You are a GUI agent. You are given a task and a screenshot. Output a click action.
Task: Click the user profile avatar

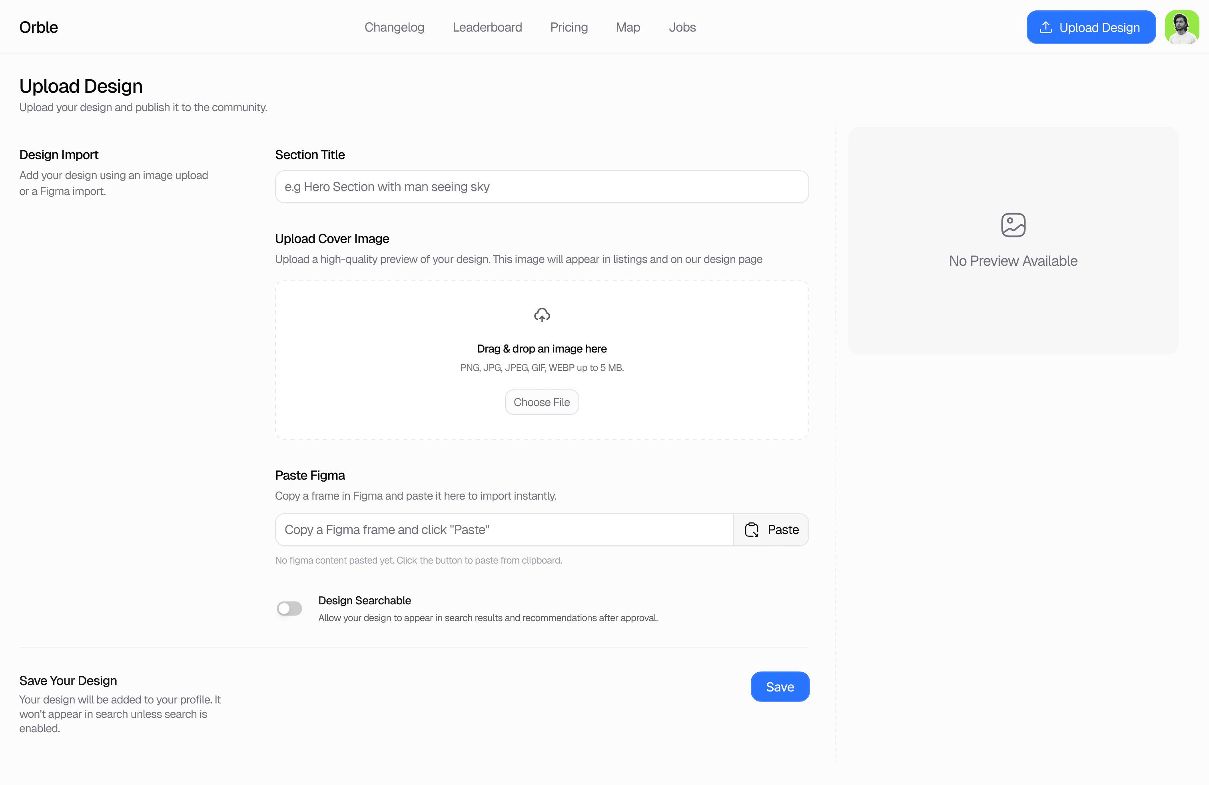click(x=1181, y=28)
